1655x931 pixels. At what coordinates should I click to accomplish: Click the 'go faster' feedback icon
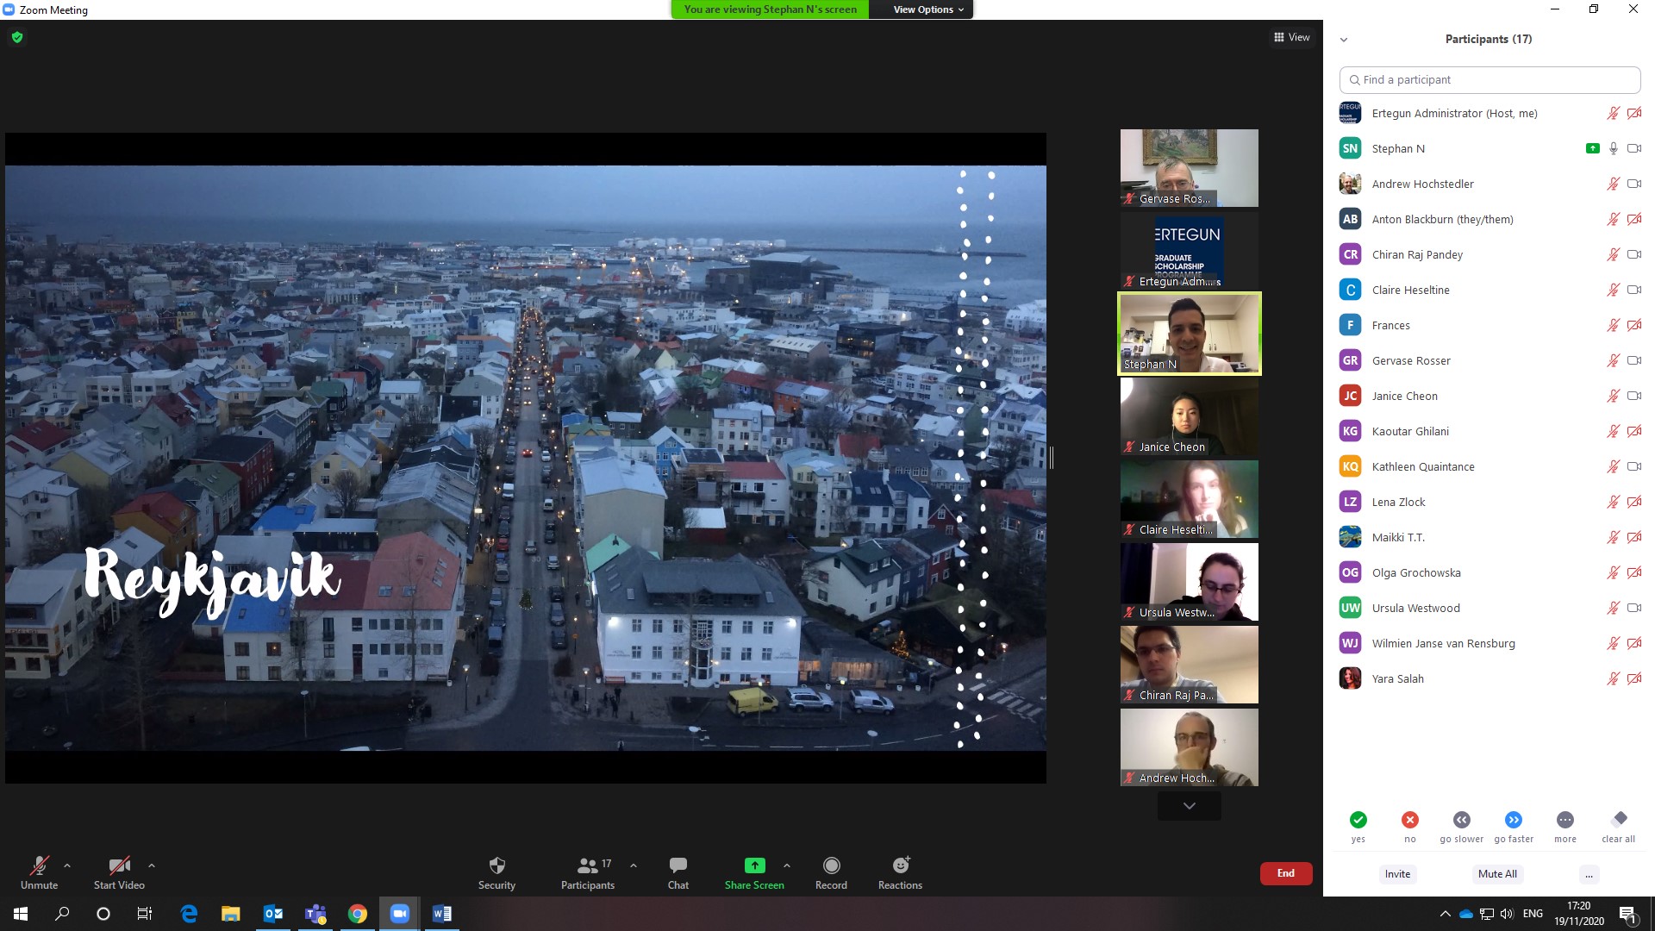[1514, 820]
